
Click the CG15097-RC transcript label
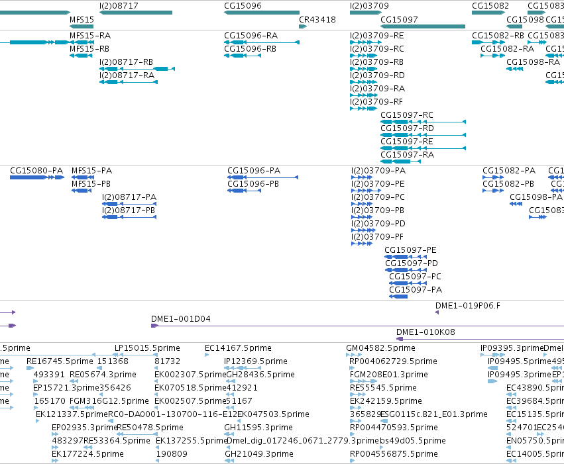(407, 115)
